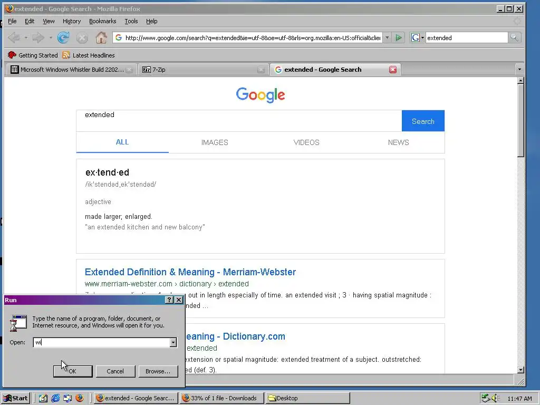Click the search magnifier icon in the toolbar
This screenshot has height=405, width=540.
coord(514,37)
